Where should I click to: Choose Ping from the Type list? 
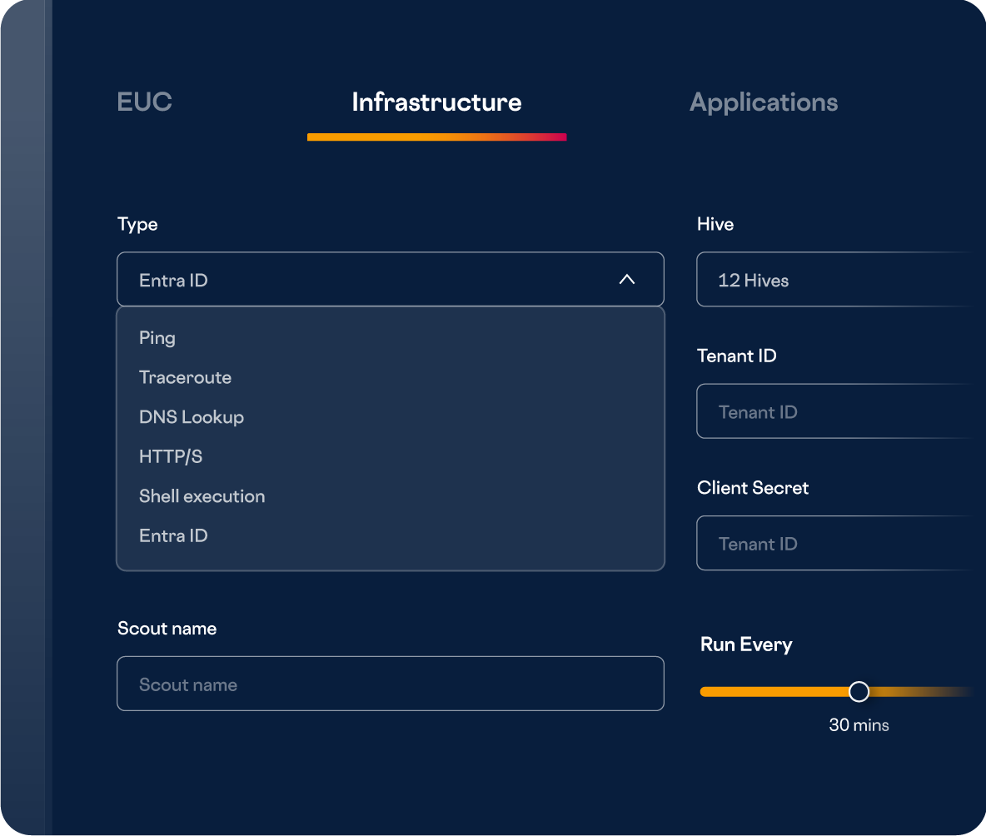[157, 338]
